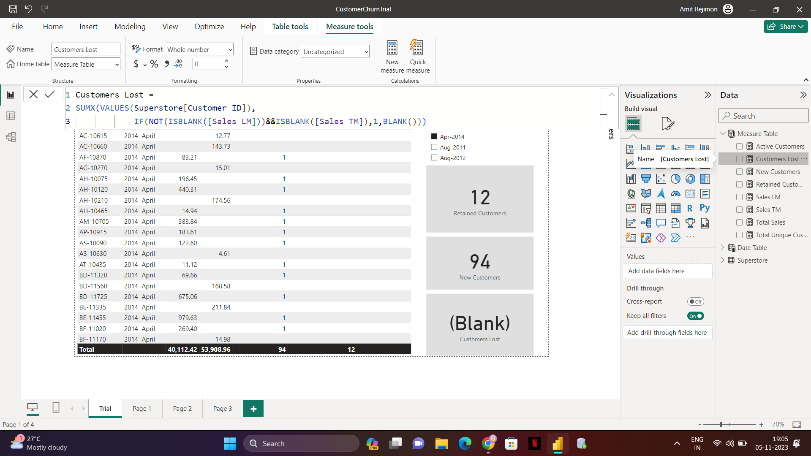Image resolution: width=811 pixels, height=456 pixels.
Task: Tick the Aug-2011 slicer checkbox
Action: click(434, 147)
